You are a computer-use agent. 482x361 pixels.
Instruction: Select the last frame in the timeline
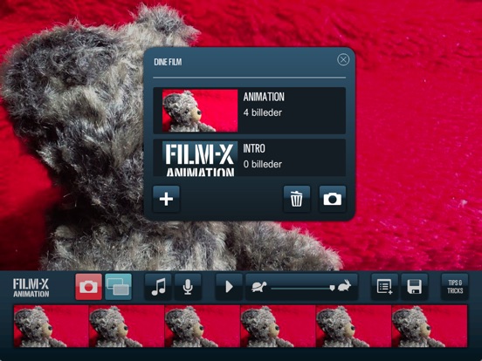430,326
